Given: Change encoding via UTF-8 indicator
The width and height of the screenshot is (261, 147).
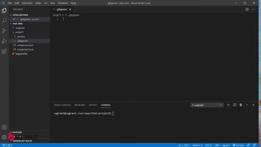Looking at the screenshot, I should [208, 145].
